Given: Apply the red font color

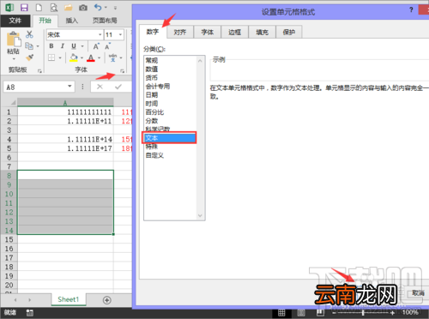Looking at the screenshot, I should (x=91, y=58).
